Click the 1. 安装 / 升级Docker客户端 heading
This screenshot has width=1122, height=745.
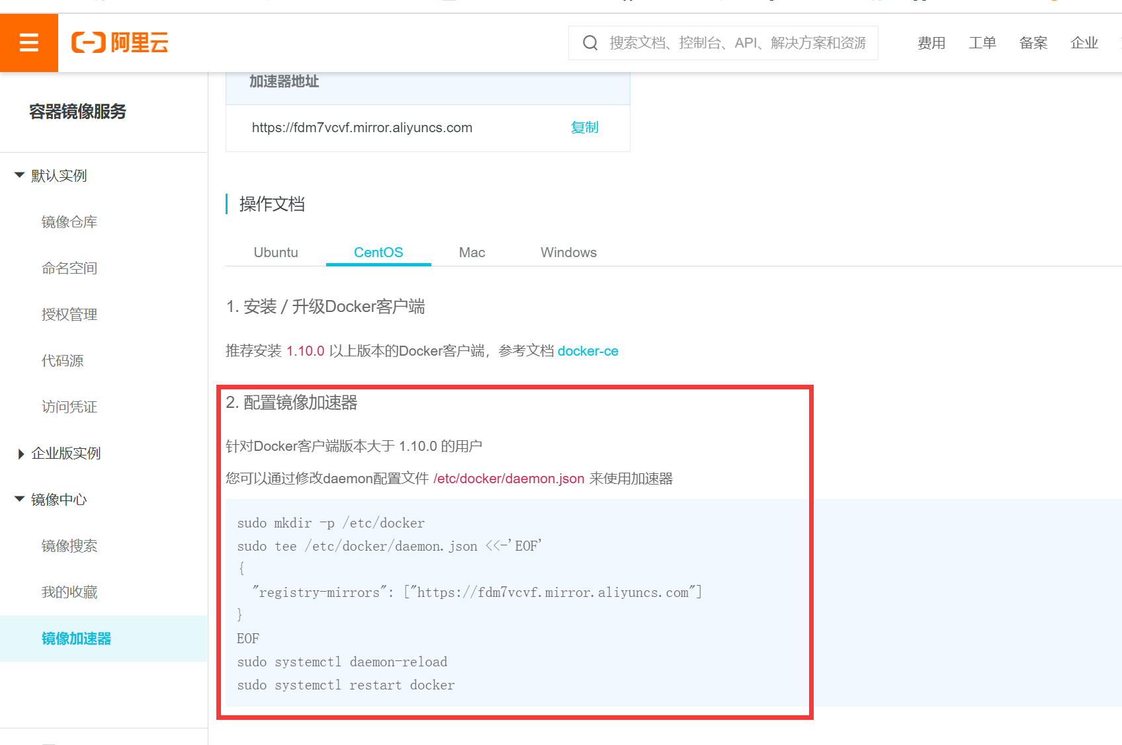coord(325,307)
